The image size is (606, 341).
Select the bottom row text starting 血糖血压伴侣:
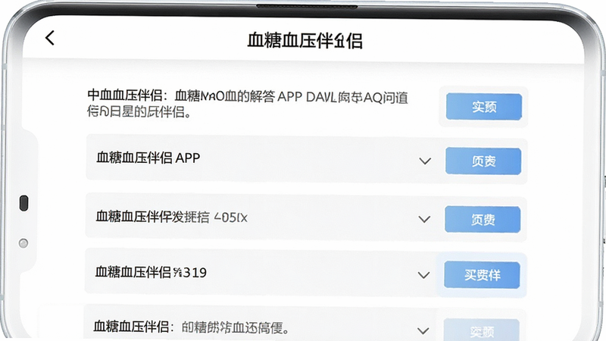192,327
